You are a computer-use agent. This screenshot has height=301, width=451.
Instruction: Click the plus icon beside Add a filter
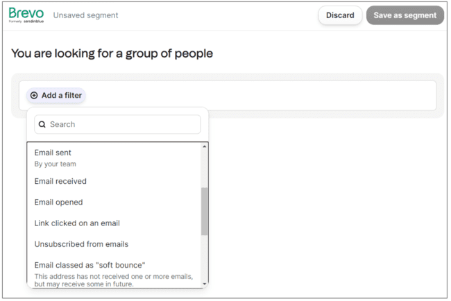click(x=34, y=96)
